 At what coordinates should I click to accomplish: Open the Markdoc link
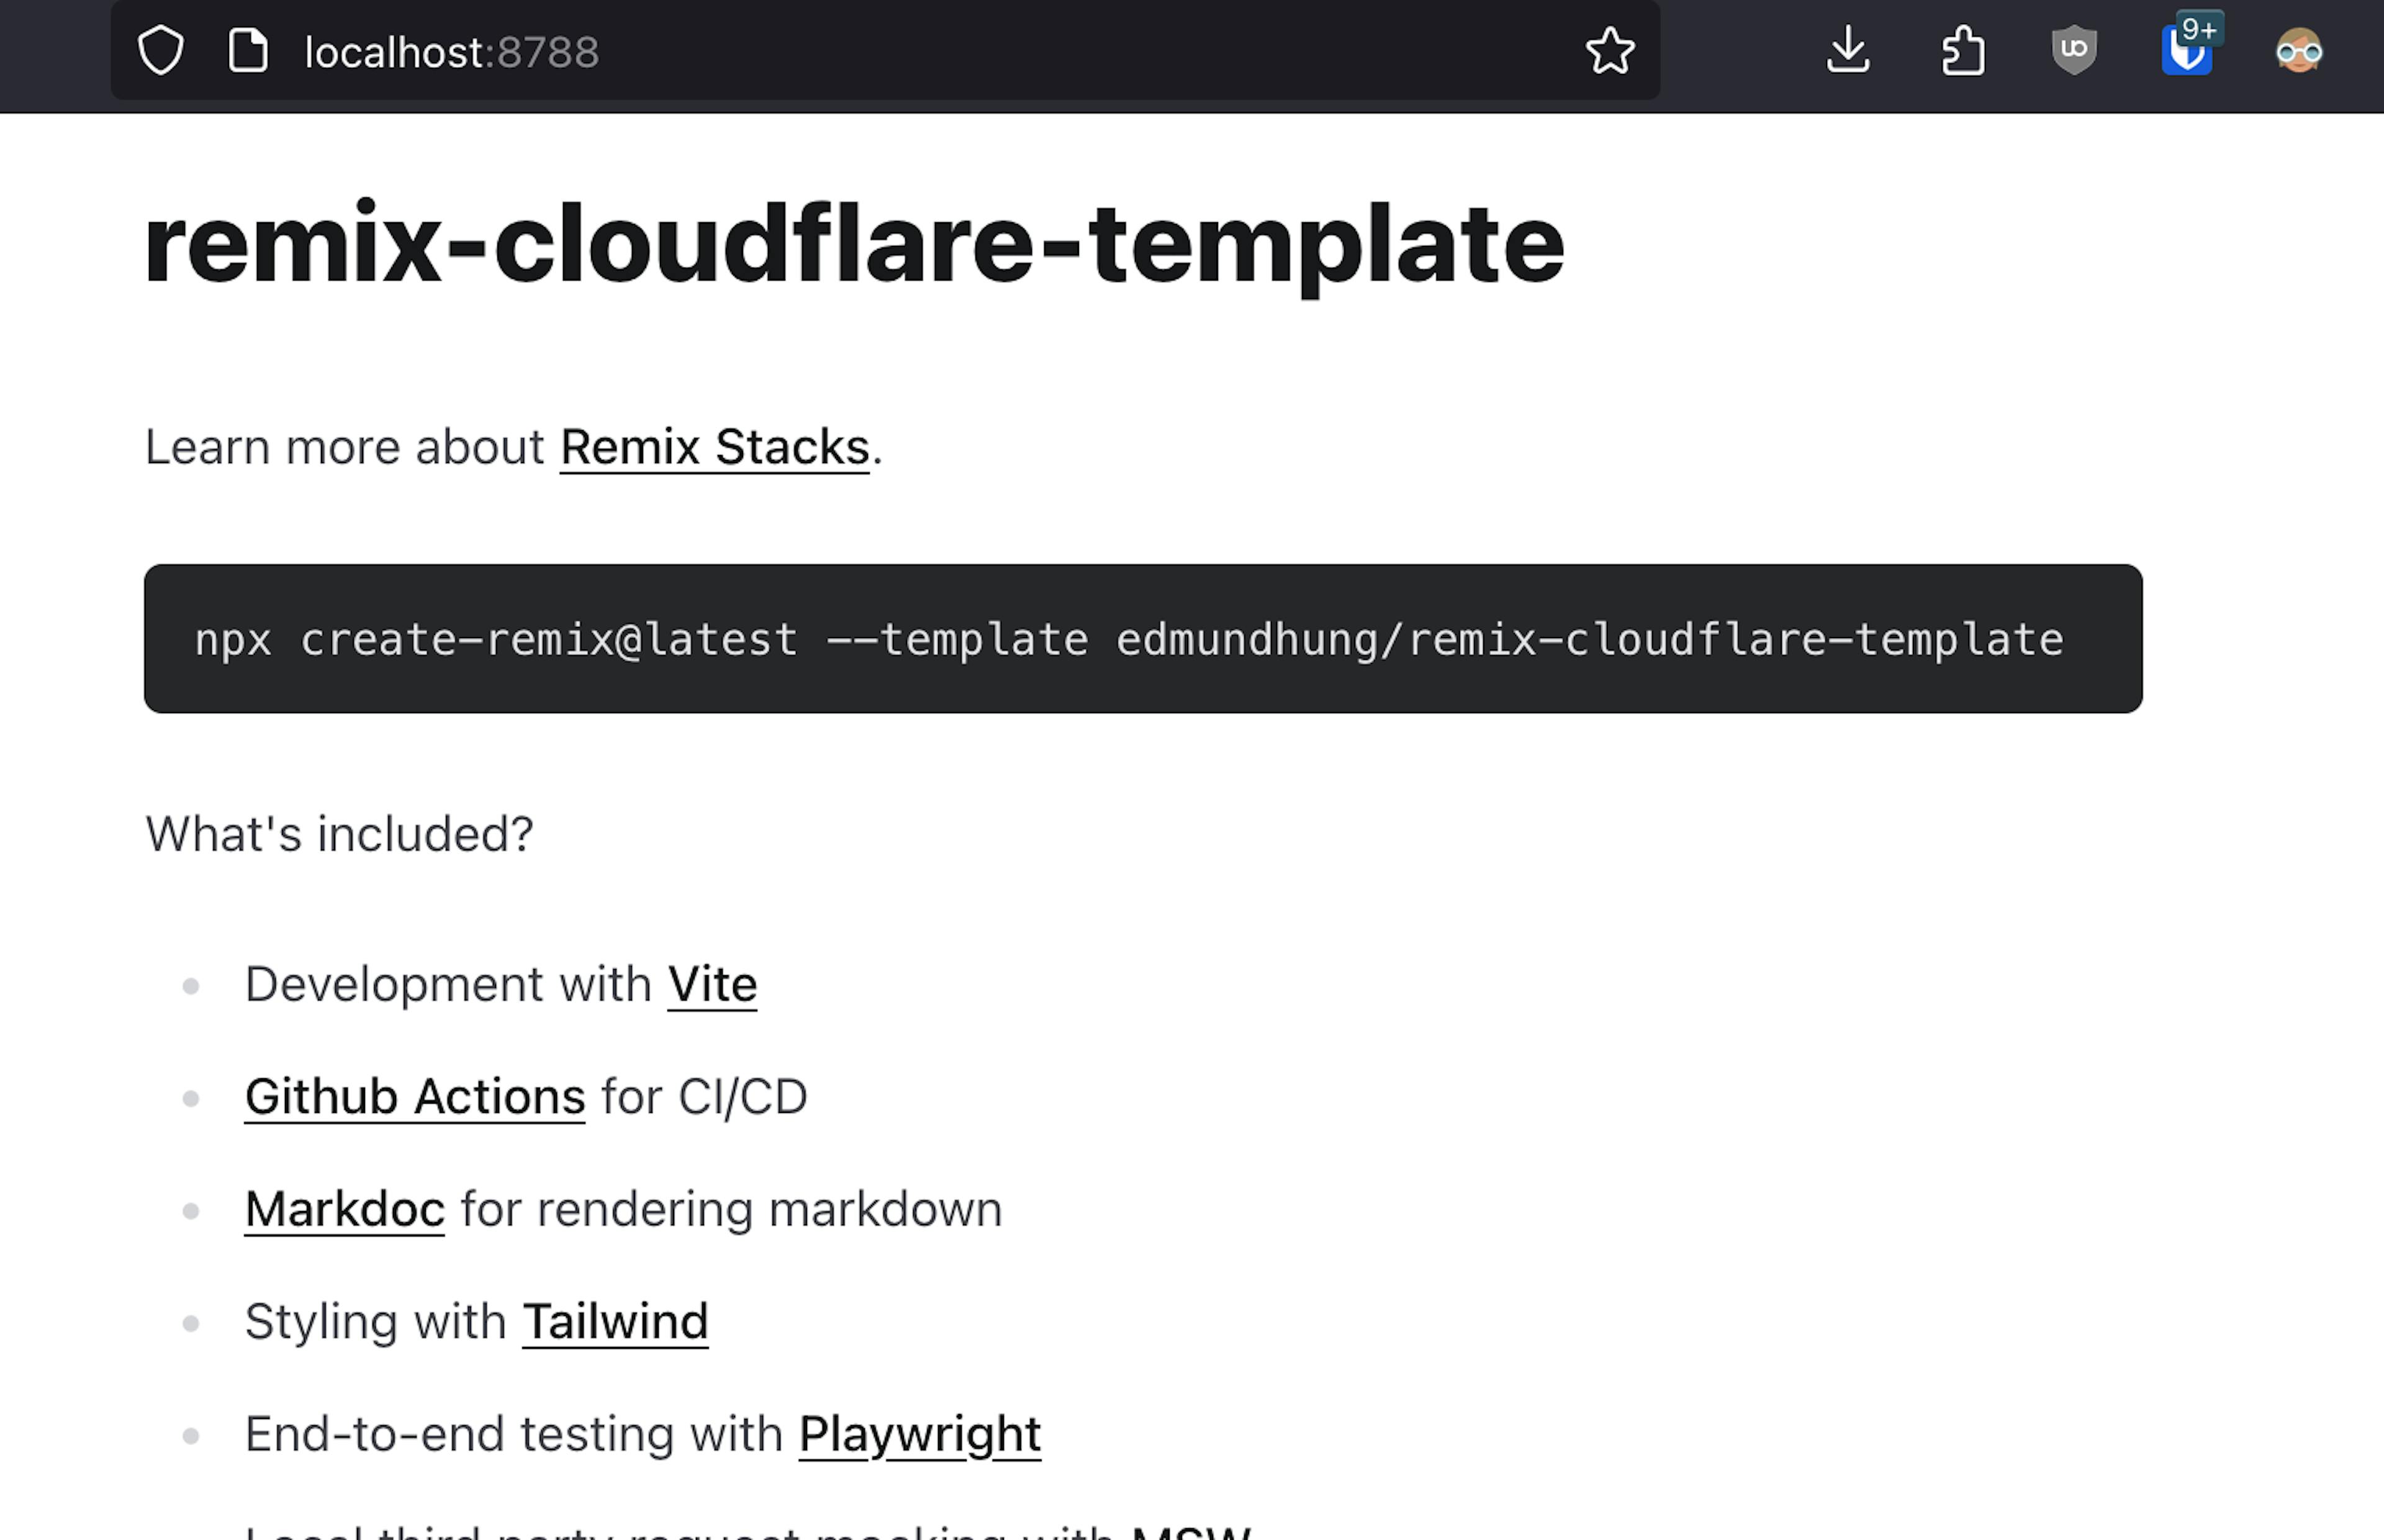(x=345, y=1210)
